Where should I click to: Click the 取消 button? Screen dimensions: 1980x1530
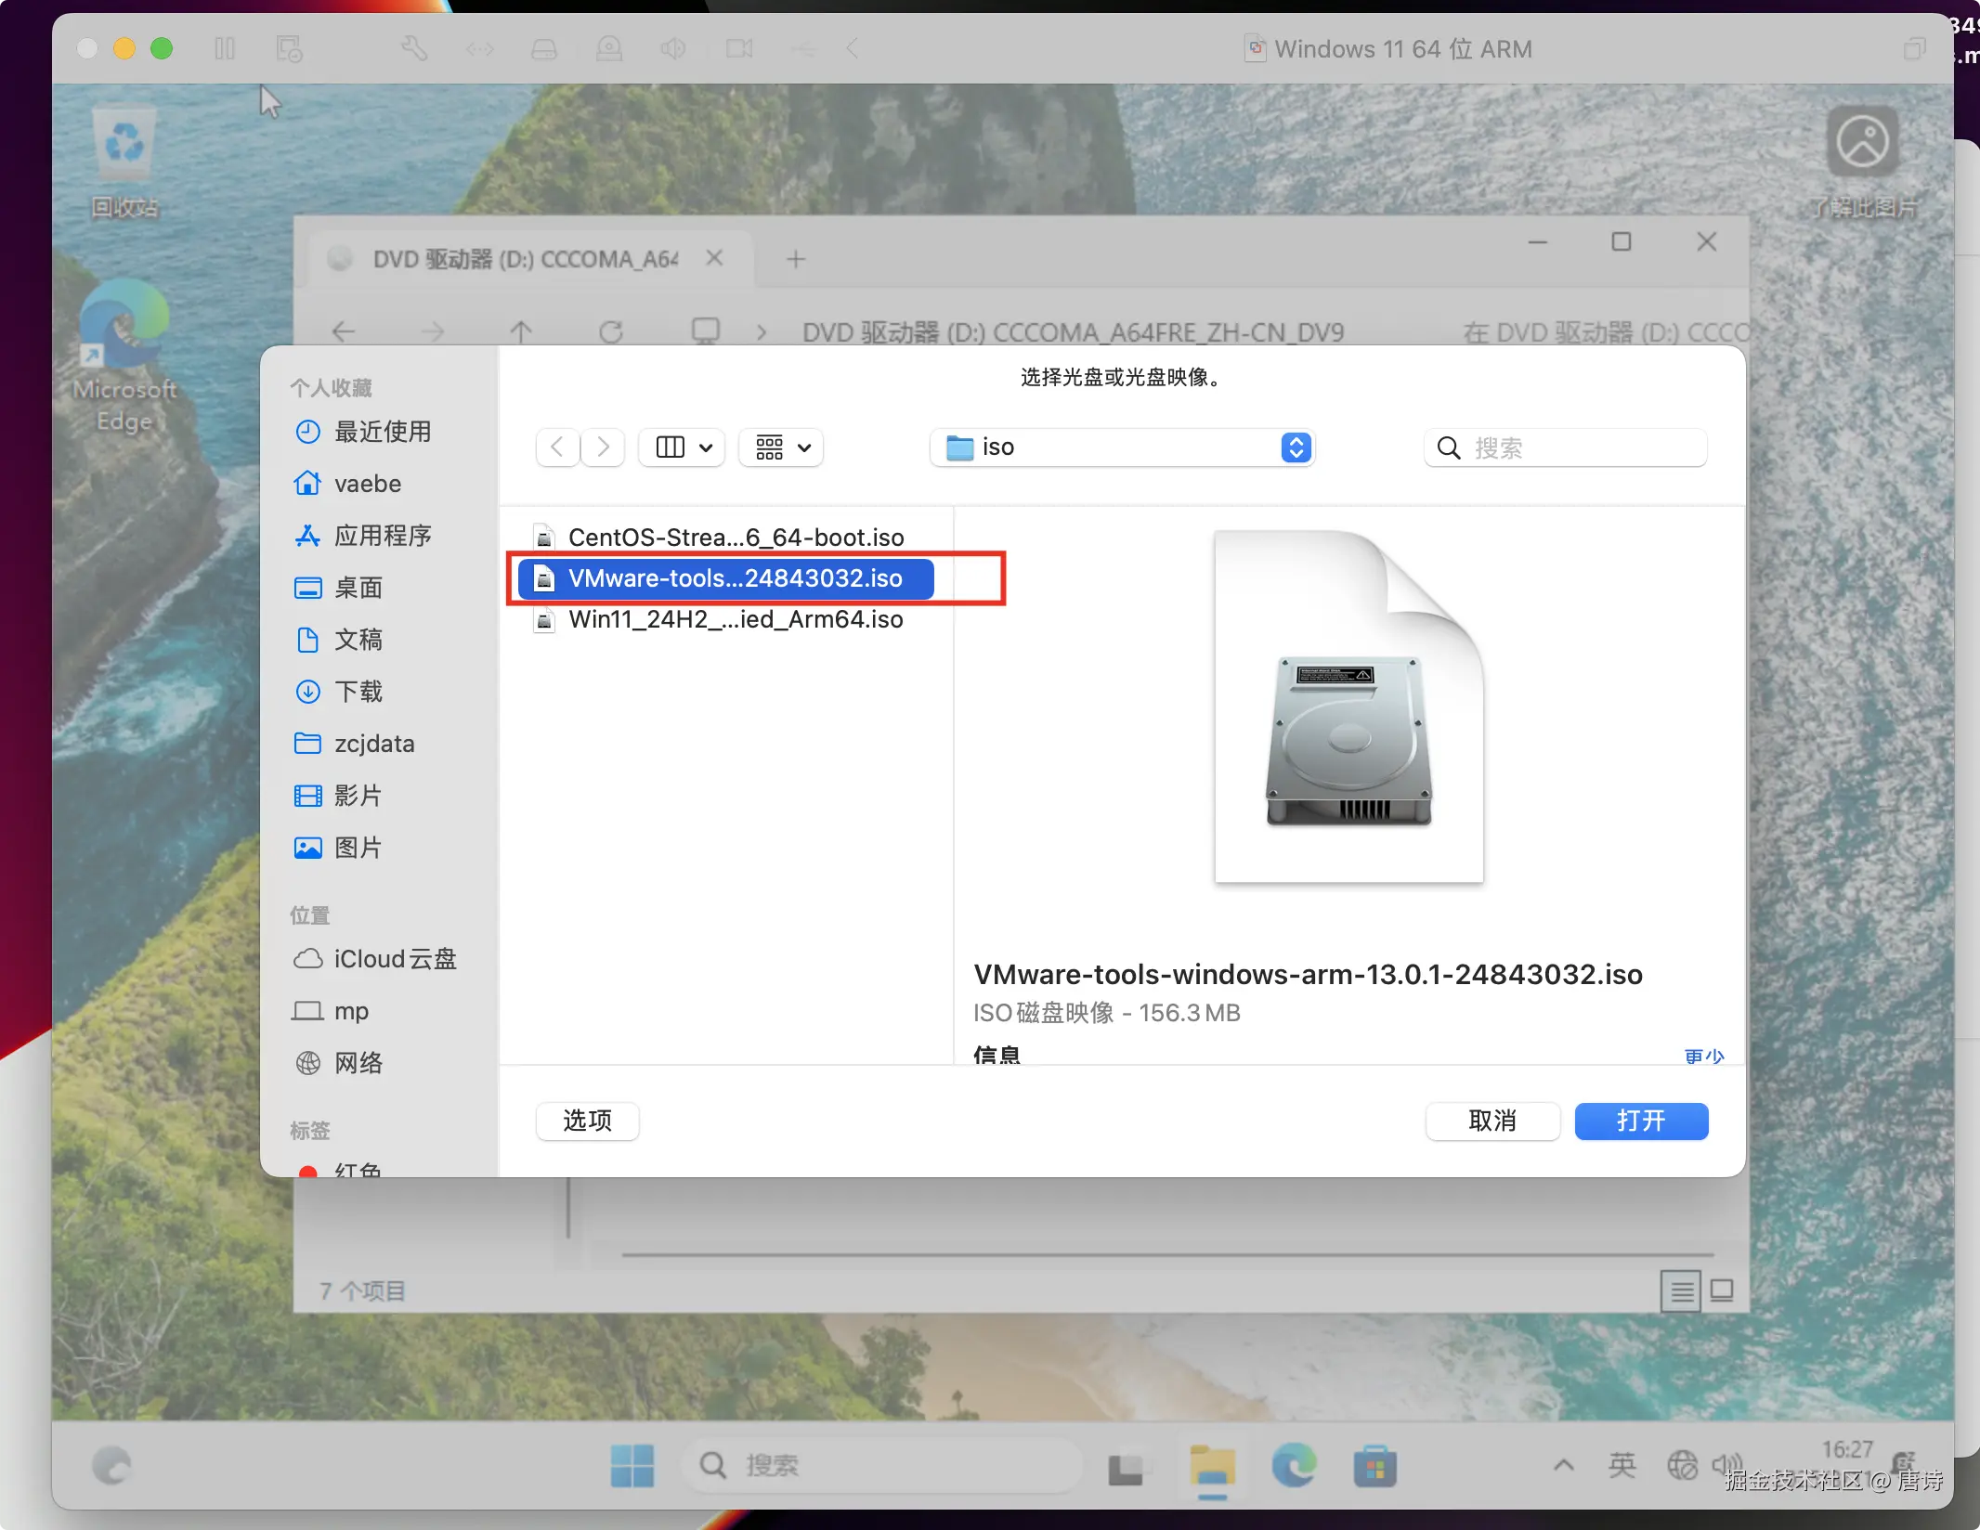pos(1492,1121)
